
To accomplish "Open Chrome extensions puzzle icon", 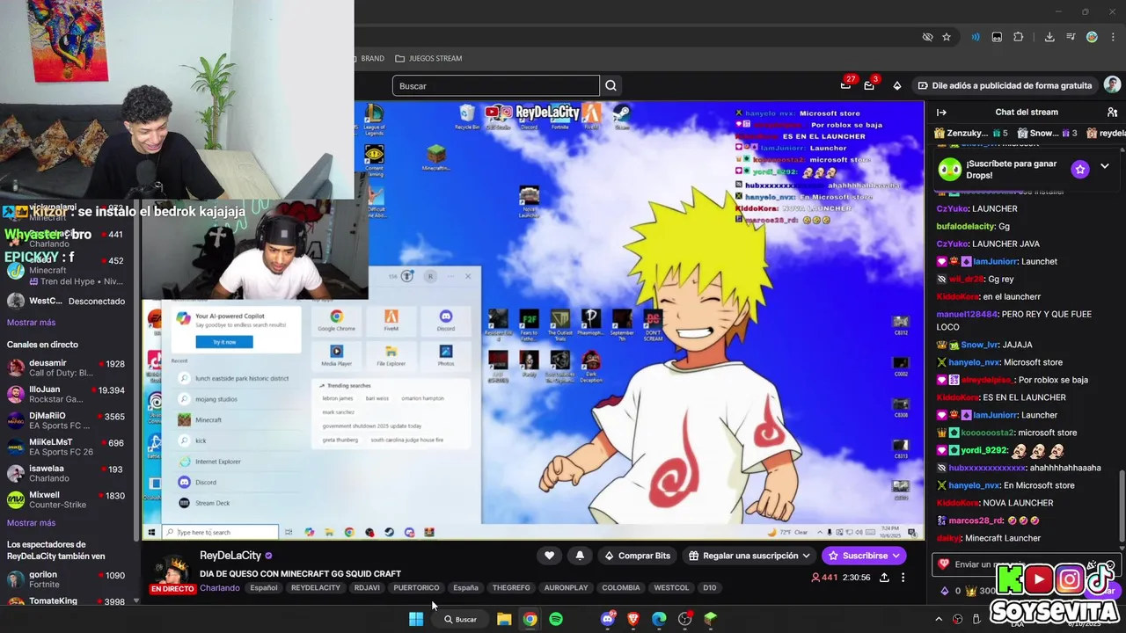I will point(1019,37).
